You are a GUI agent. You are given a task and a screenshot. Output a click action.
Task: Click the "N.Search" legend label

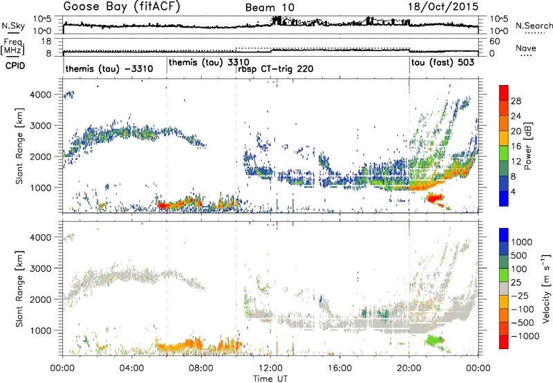(x=534, y=26)
